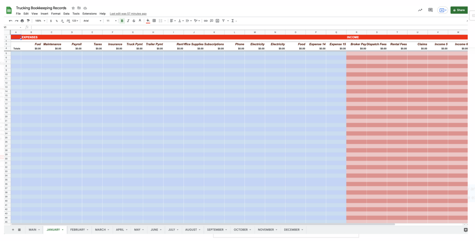Apply currency format with the dollar sign icon

click(x=51, y=21)
